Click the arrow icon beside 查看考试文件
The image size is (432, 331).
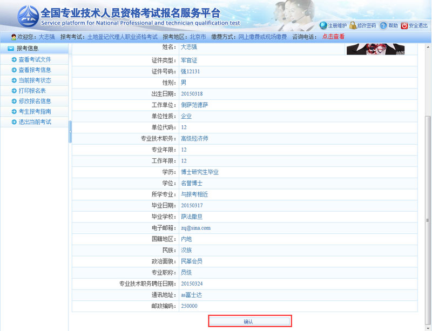coord(14,59)
